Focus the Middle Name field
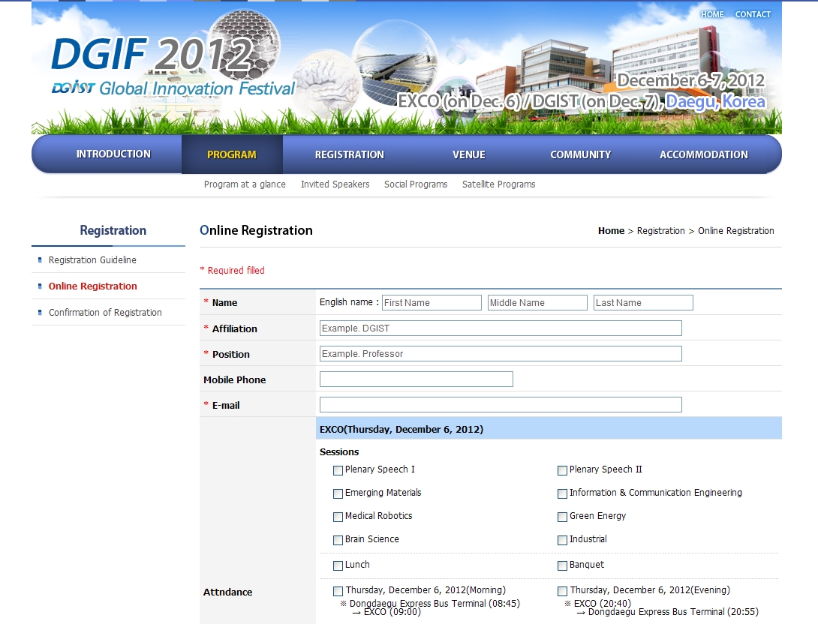Image resolution: width=818 pixels, height=624 pixels. pos(537,302)
